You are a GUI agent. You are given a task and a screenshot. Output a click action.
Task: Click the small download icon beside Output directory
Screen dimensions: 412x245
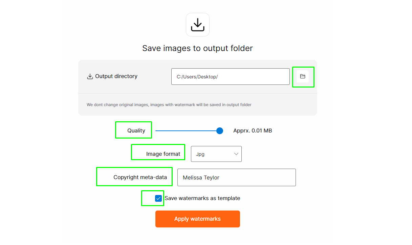(x=90, y=76)
